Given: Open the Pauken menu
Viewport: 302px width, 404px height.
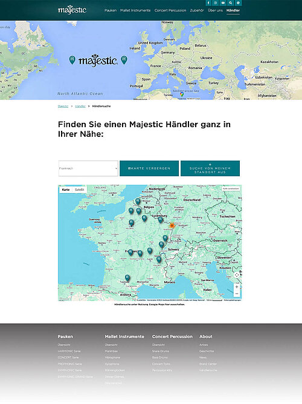Looking at the screenshot, I should click(111, 10).
